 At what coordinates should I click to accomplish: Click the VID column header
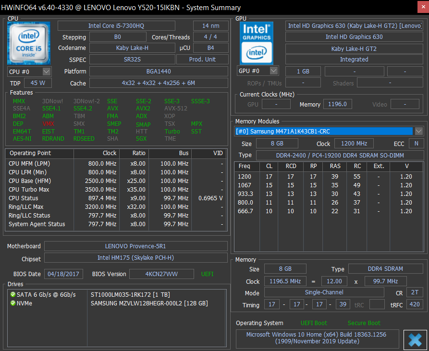point(209,153)
